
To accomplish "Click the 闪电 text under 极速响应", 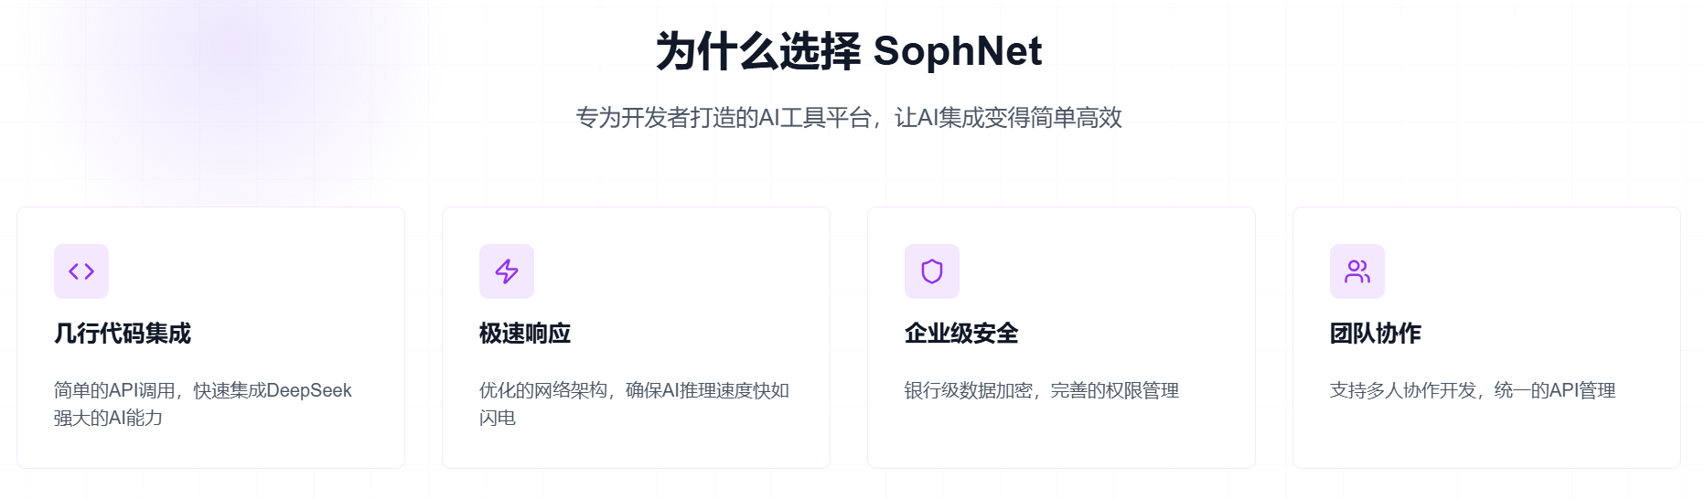I will coord(498,418).
